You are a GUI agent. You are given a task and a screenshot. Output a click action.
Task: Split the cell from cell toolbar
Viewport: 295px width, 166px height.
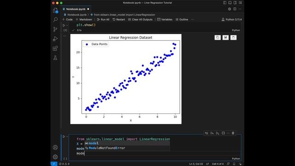coord(223,133)
